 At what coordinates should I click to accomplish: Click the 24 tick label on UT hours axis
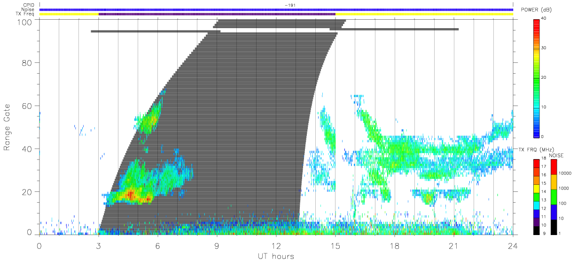click(x=513, y=245)
